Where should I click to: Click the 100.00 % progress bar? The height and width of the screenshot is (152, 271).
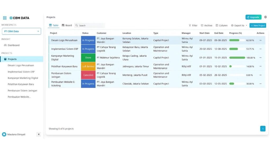tap(237, 58)
